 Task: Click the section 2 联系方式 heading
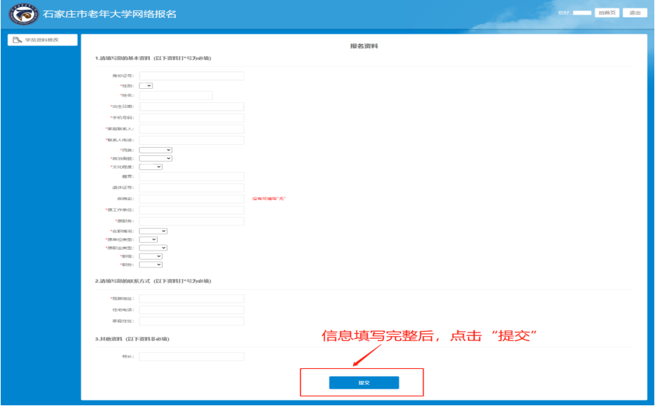pyautogui.click(x=153, y=281)
